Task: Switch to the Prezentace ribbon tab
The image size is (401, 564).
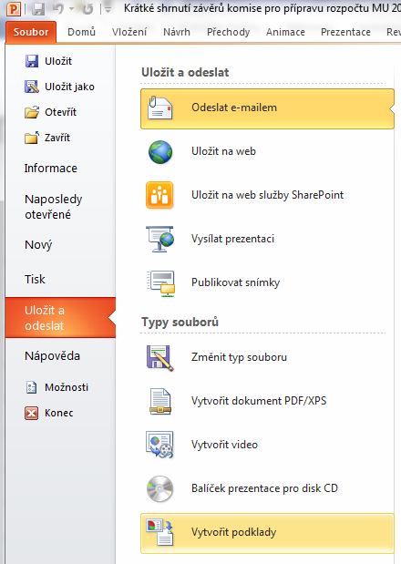Action: point(345,32)
